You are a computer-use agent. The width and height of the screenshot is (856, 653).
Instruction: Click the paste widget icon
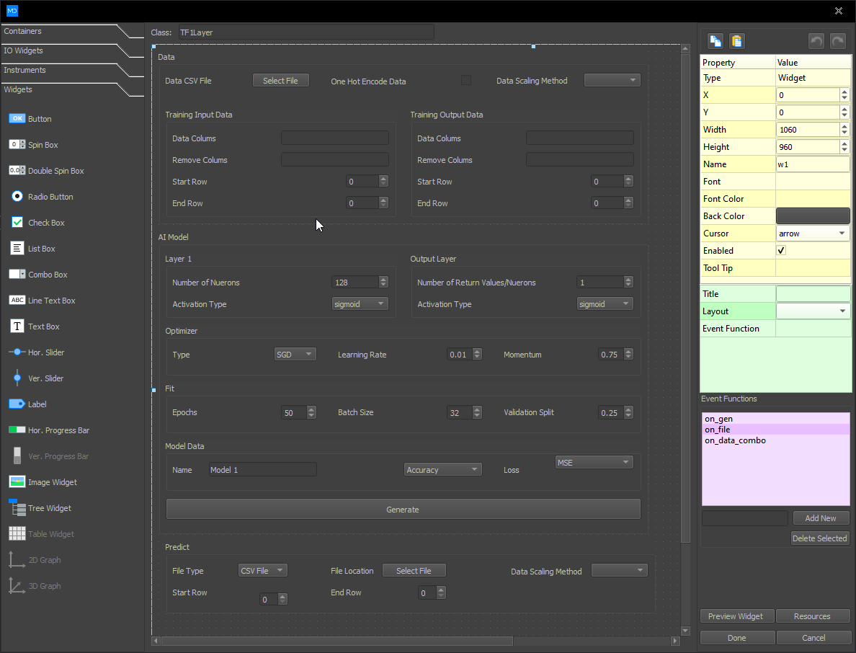[736, 41]
